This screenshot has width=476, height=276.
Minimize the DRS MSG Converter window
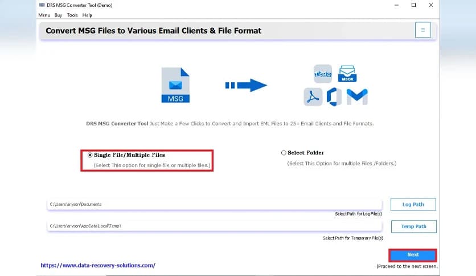[396, 5]
